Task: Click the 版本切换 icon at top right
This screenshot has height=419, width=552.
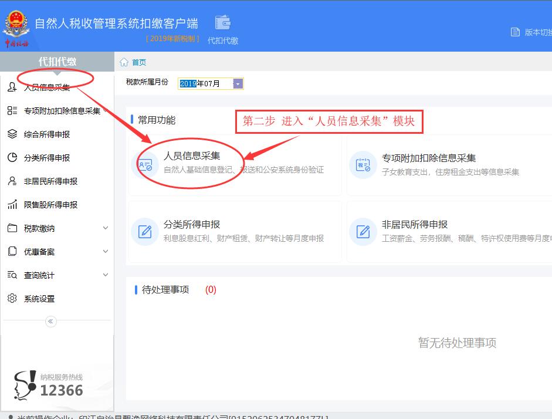Action: (x=516, y=32)
